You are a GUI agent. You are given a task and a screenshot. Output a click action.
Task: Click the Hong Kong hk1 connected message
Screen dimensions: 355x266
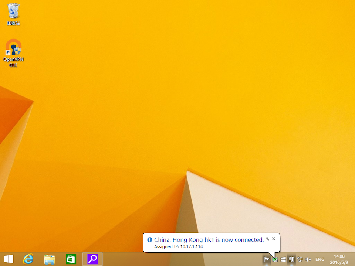click(209, 240)
